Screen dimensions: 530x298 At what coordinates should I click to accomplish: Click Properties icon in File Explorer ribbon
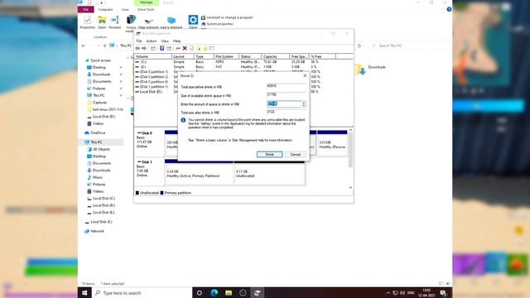(x=87, y=20)
